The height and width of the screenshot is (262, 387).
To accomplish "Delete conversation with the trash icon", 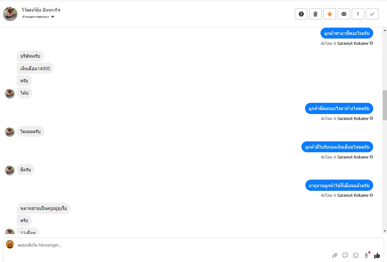I will (x=315, y=14).
